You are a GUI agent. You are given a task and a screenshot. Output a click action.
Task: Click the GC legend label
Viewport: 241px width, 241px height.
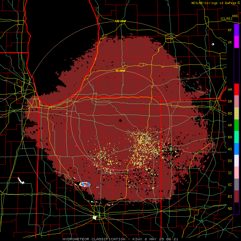[x=230, y=185]
